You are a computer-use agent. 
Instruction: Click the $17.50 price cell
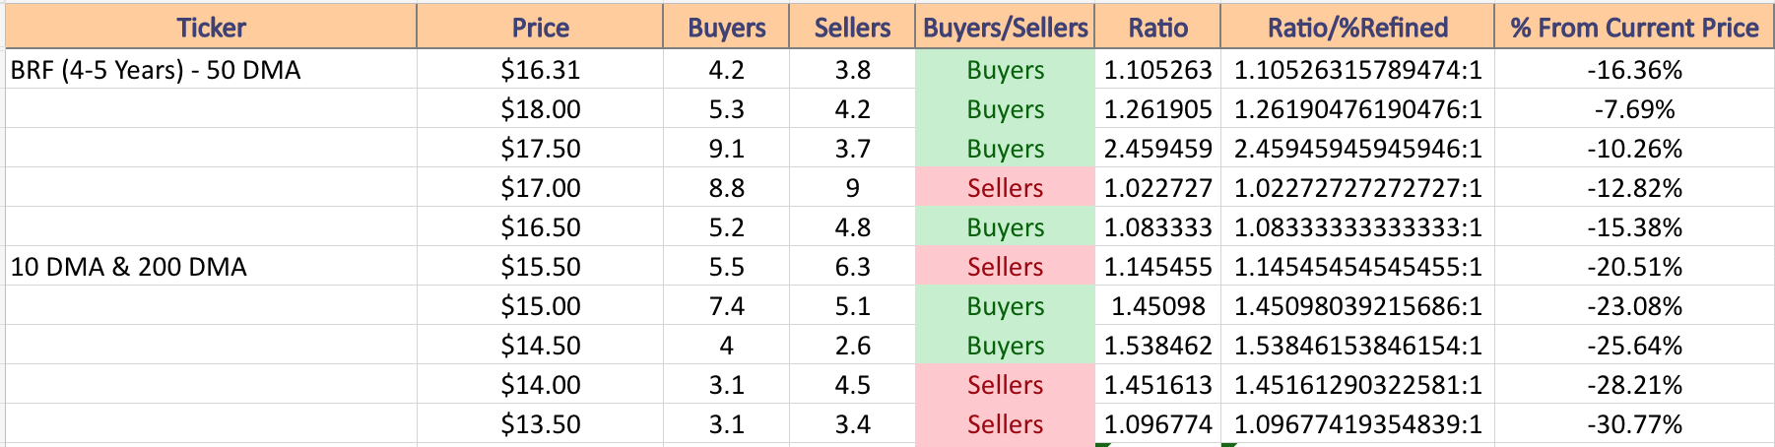[x=540, y=149]
